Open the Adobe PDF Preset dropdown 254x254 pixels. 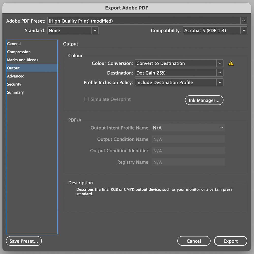click(x=147, y=21)
